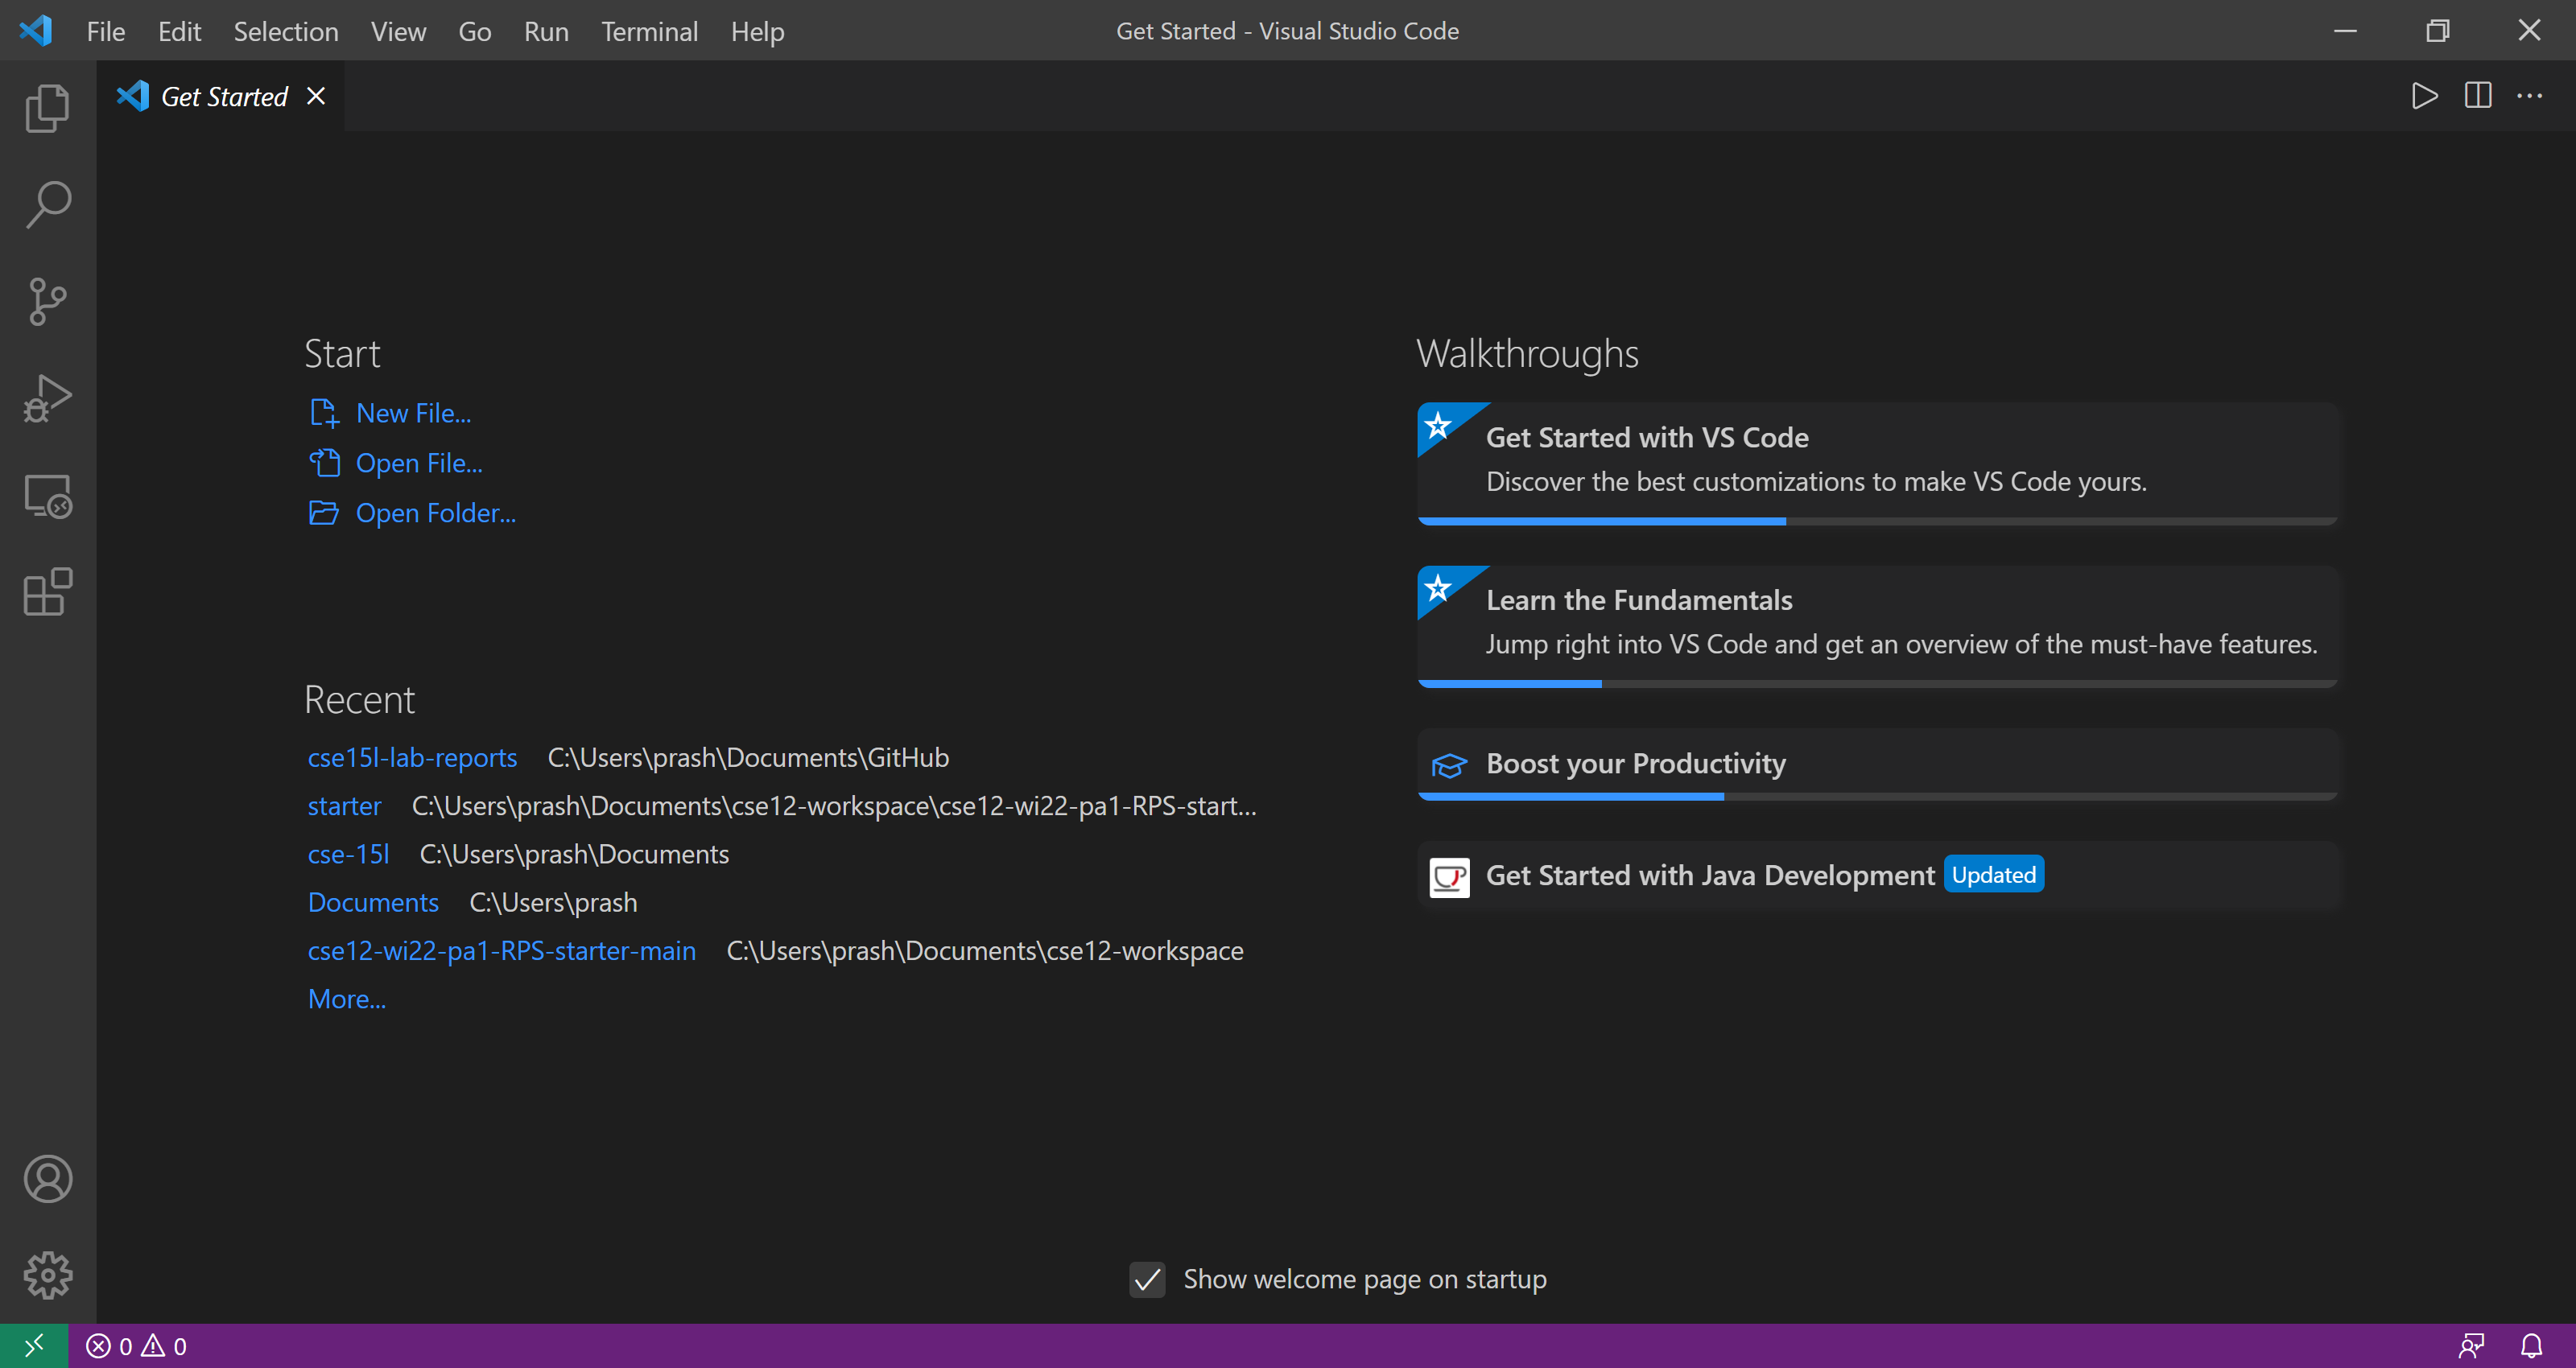This screenshot has width=2576, height=1368.
Task: Open recent folder starter
Action: 344,805
